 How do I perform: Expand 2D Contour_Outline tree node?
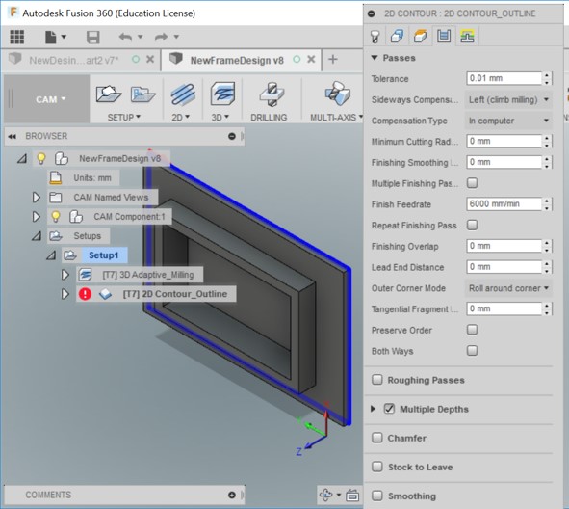click(x=65, y=294)
